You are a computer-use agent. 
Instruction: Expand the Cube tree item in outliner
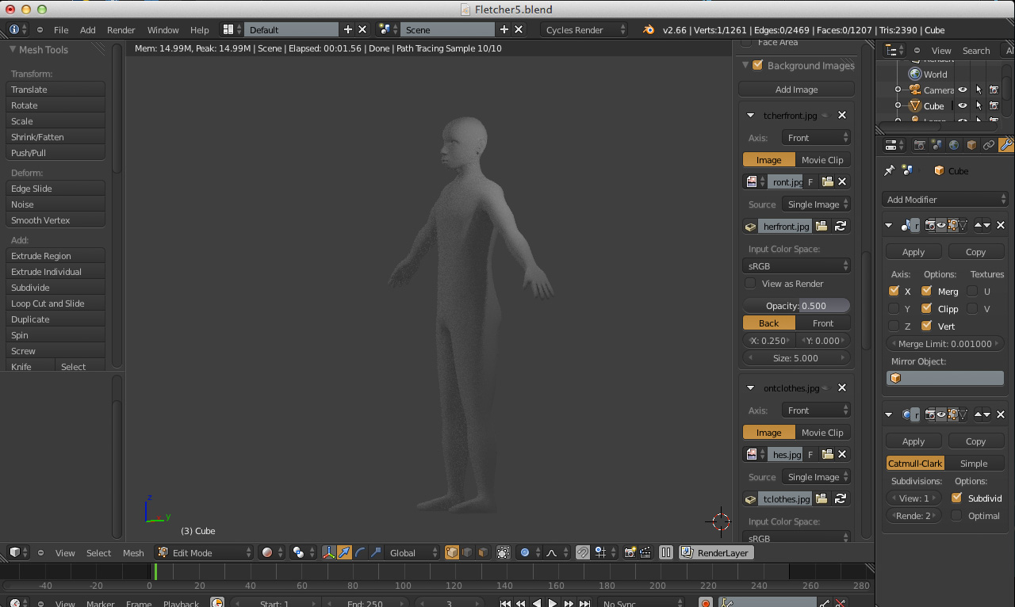(898, 105)
